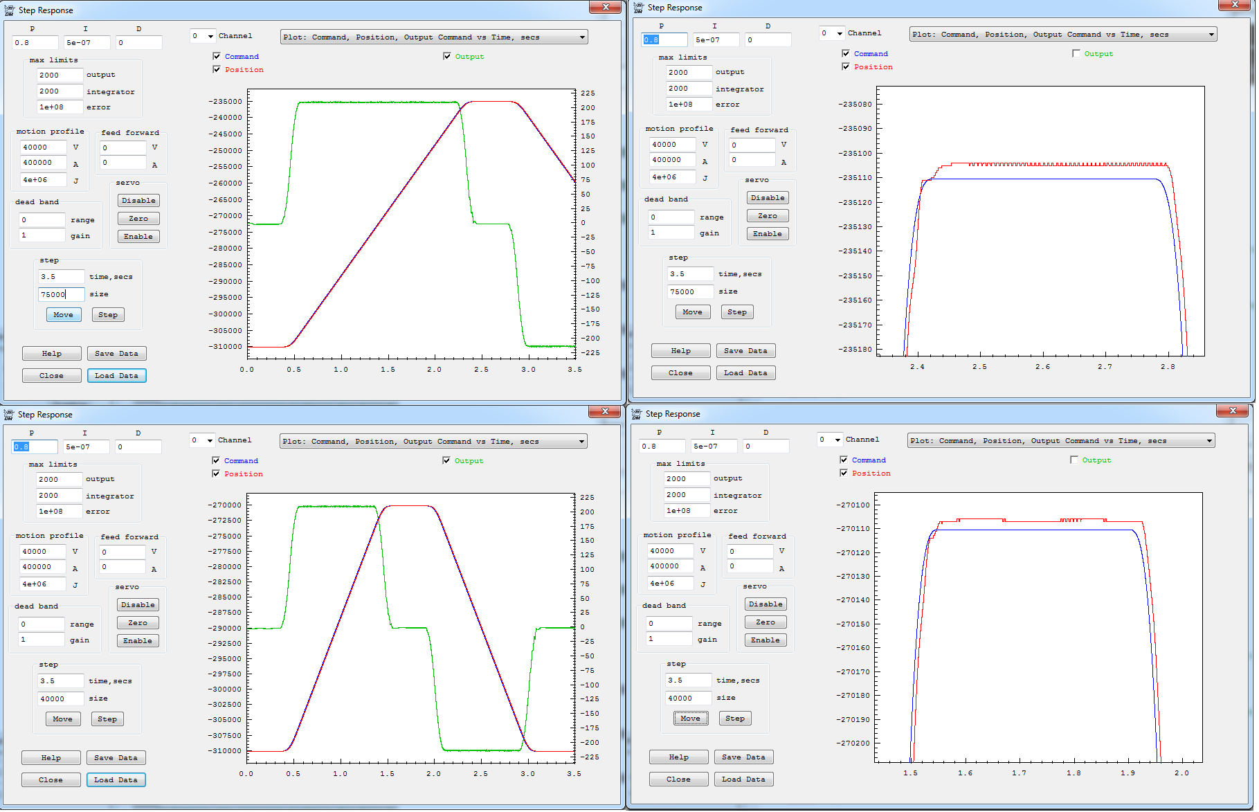Toggle the Position checkbox in the bottom-left window
Image resolution: width=1259 pixels, height=812 pixels.
(x=216, y=473)
